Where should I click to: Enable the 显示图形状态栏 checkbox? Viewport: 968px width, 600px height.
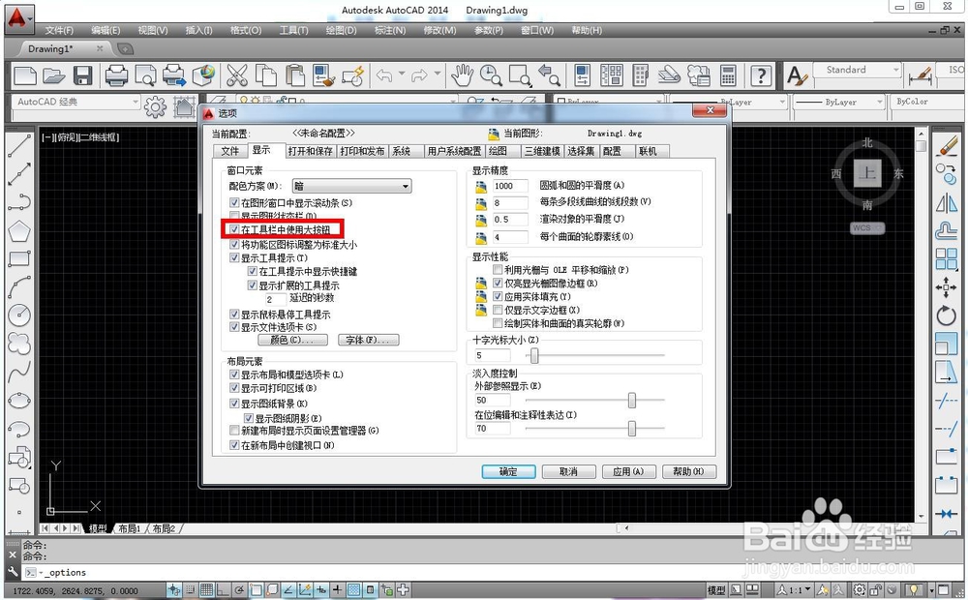234,215
